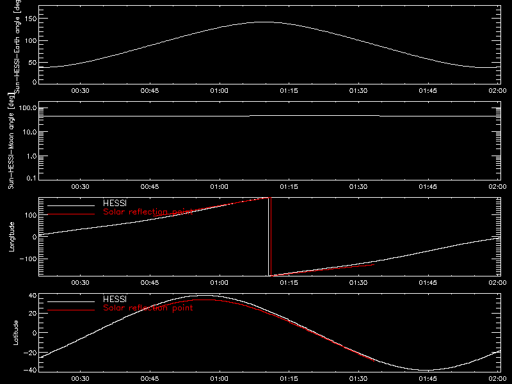
Task: Click 01:15 time label below Longitude plot
Action: point(289,282)
